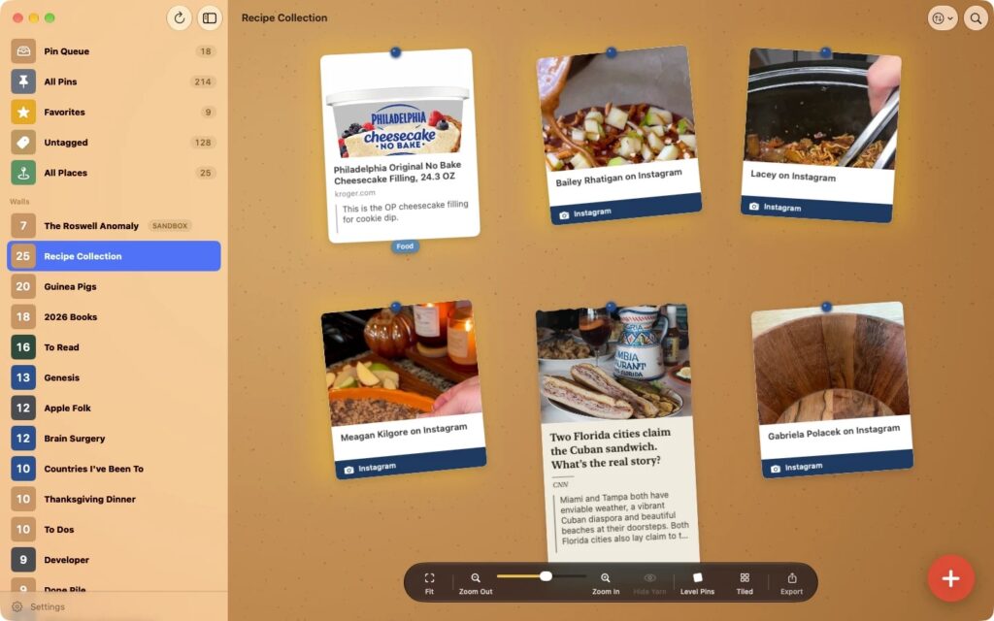This screenshot has width=994, height=621.
Task: Click Instagram camera icon on Meagan card
Action: pyautogui.click(x=348, y=471)
